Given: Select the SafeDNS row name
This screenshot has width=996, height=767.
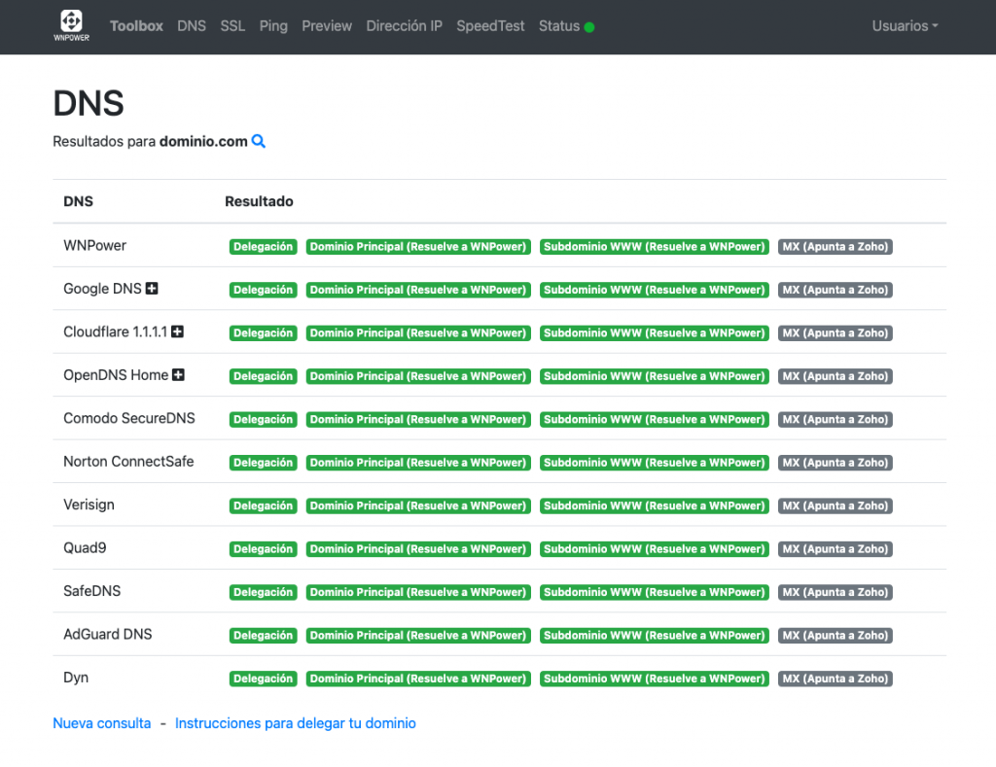Looking at the screenshot, I should click(92, 590).
